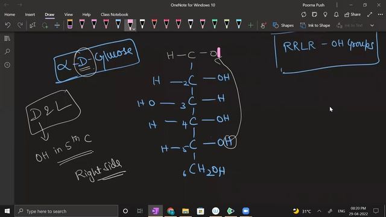Click the lightbulb tell-me icon
The height and width of the screenshot is (217, 386).
tap(325, 14)
